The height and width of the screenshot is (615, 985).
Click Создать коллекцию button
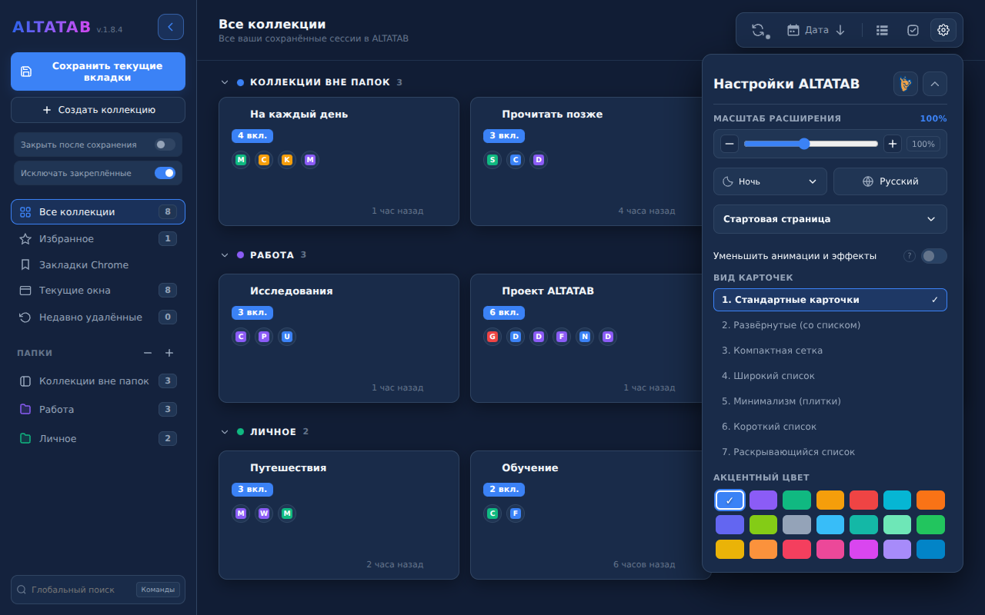click(98, 110)
